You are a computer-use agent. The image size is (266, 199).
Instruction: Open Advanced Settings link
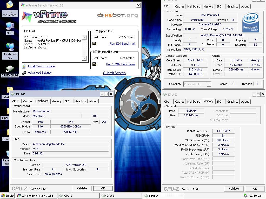(x=40, y=73)
